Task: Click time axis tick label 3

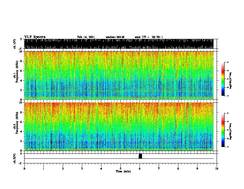Action: [82, 169]
